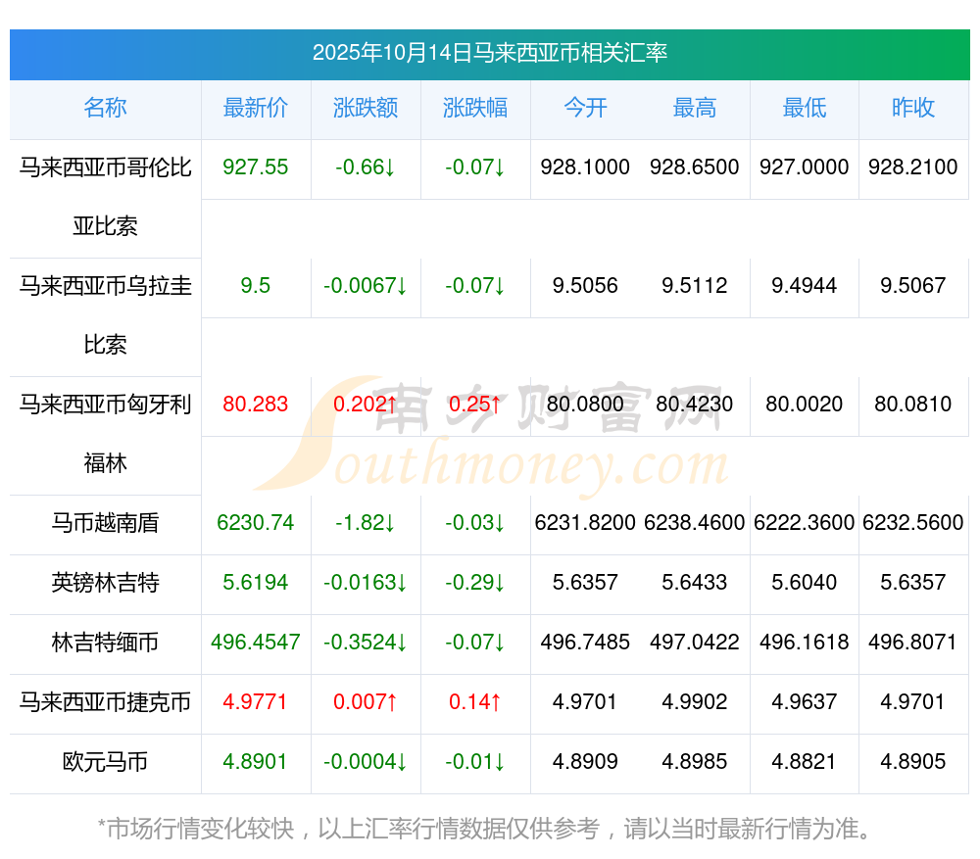Click the 2025年10月14日马来西亚币相关汇率 title banner
This screenshot has width=980, height=859.
click(490, 53)
